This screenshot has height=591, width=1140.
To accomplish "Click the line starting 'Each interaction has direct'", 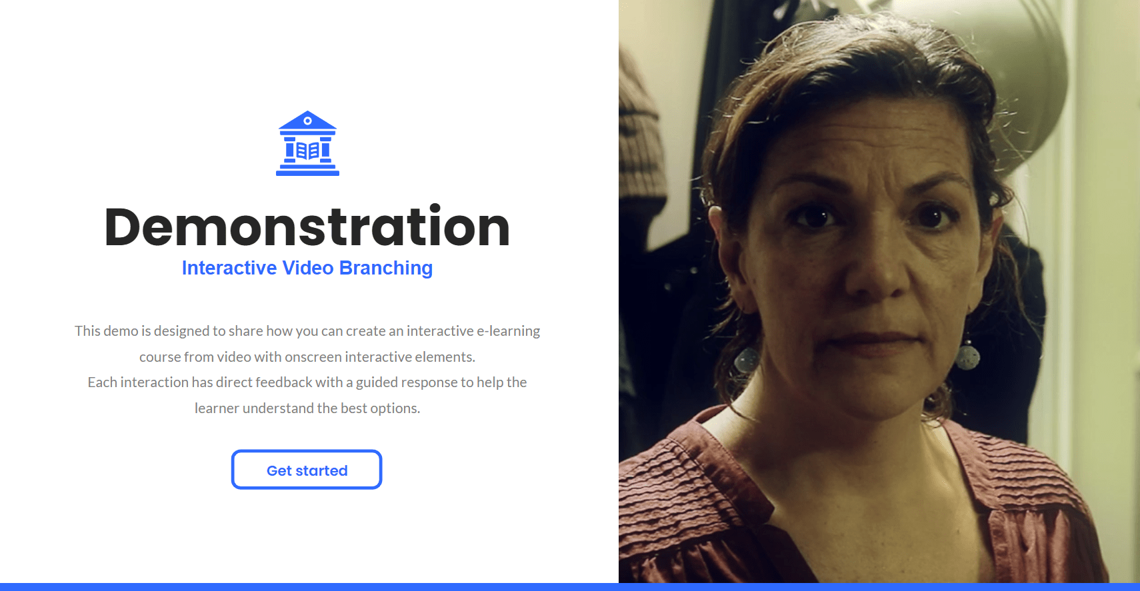I will (307, 382).
